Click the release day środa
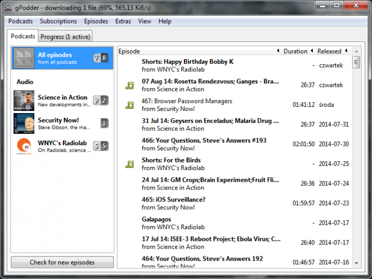372x279 pixels. tap(326, 105)
